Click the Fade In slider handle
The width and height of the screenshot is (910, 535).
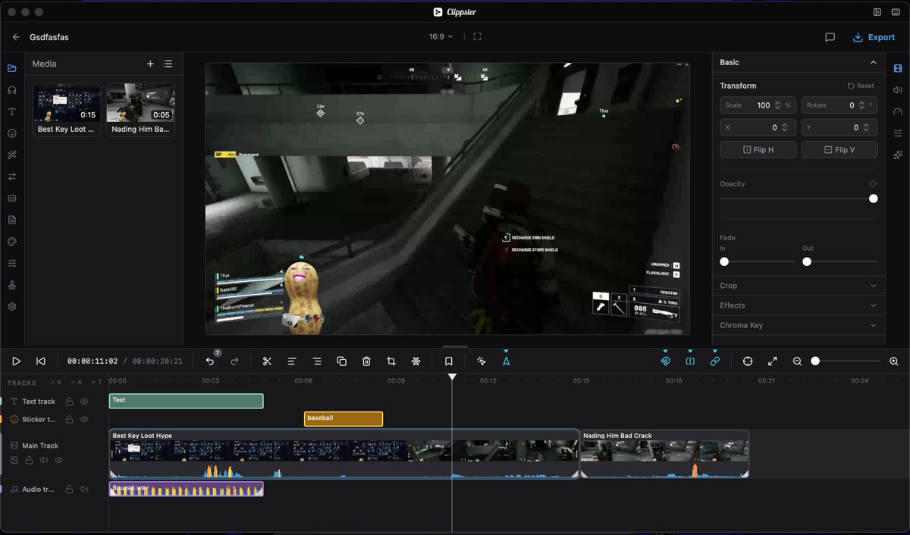pyautogui.click(x=724, y=261)
